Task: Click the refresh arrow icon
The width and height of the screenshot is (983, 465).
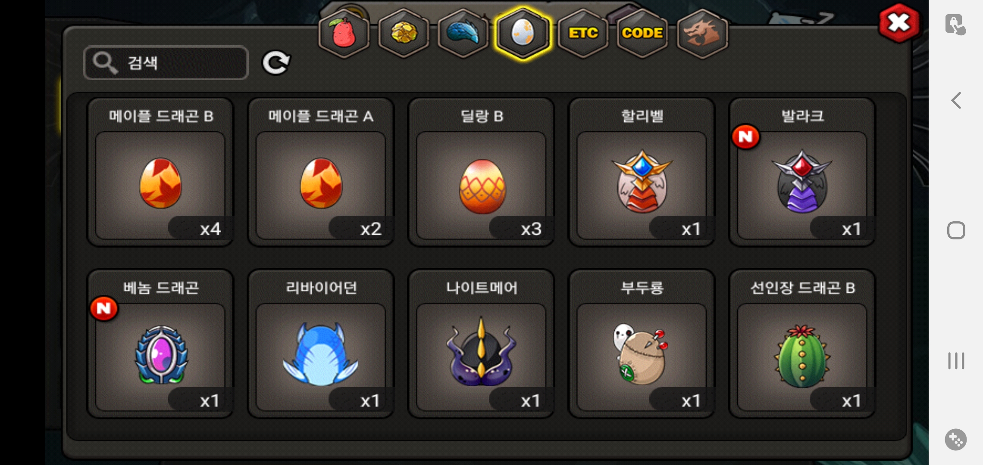Action: click(276, 63)
